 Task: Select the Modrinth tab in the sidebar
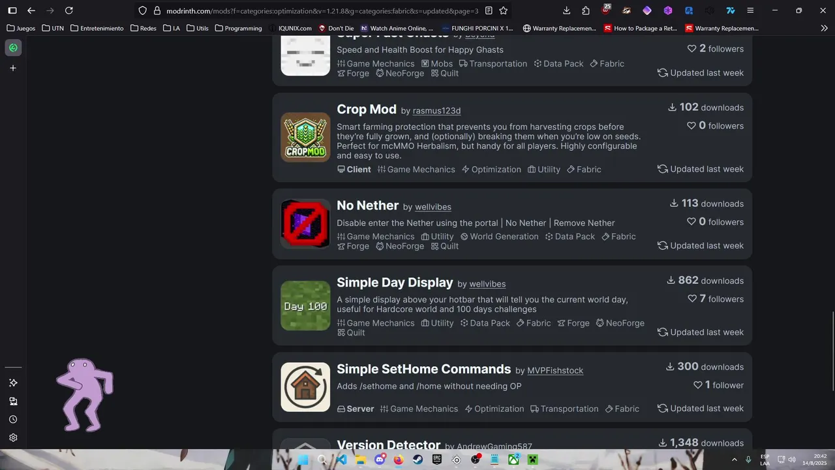point(13,48)
